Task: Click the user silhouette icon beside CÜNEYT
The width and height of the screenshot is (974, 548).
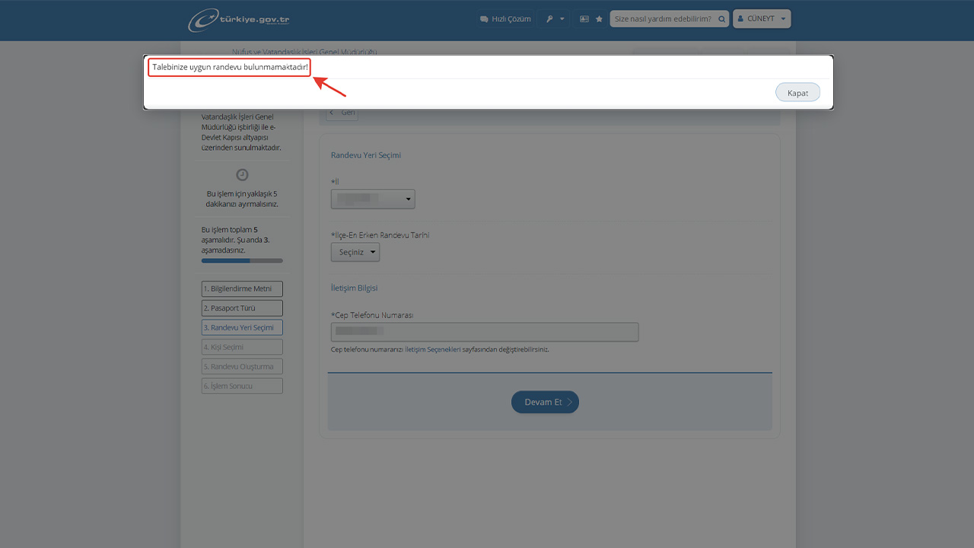Action: [741, 19]
